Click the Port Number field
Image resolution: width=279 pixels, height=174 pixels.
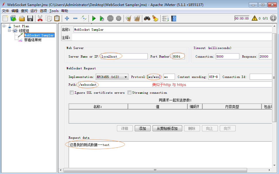pos(178,56)
